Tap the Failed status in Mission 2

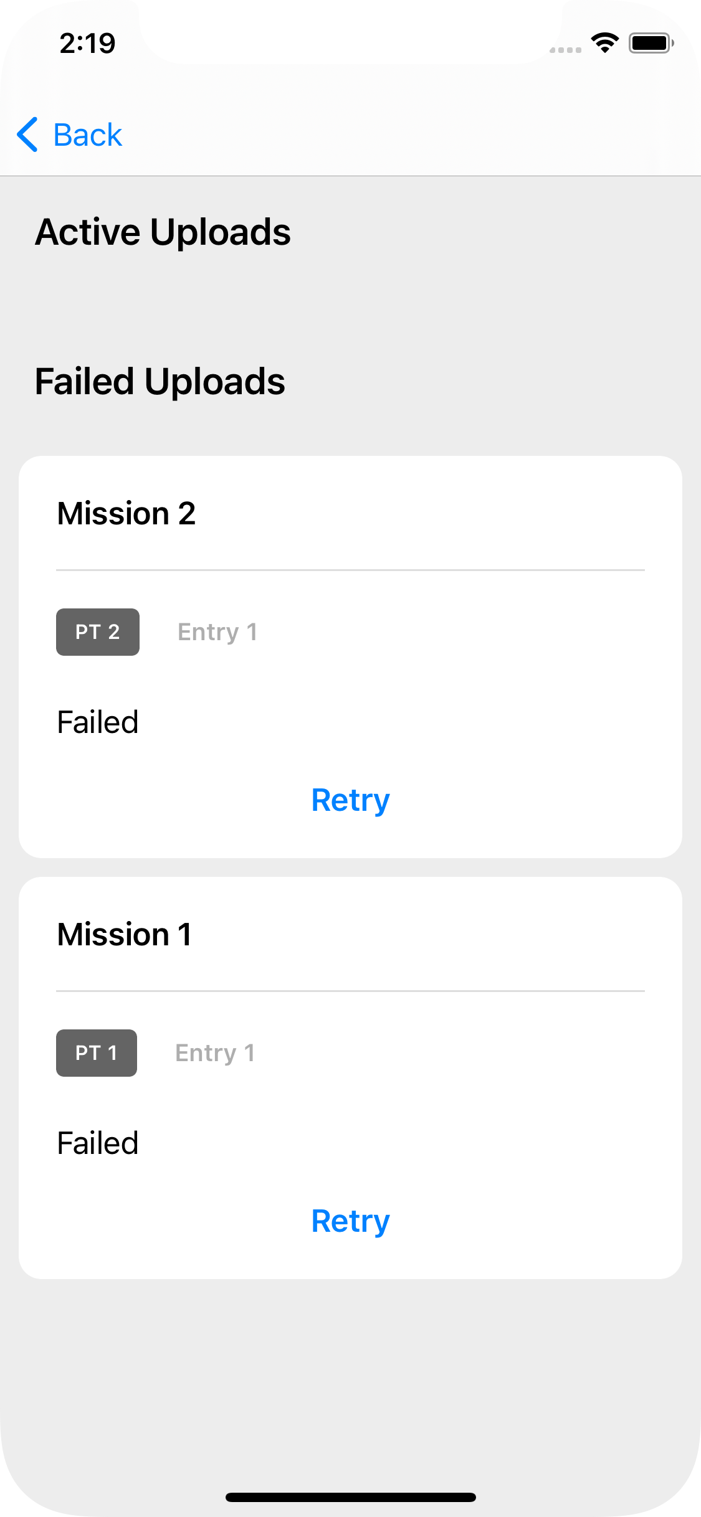tap(98, 722)
